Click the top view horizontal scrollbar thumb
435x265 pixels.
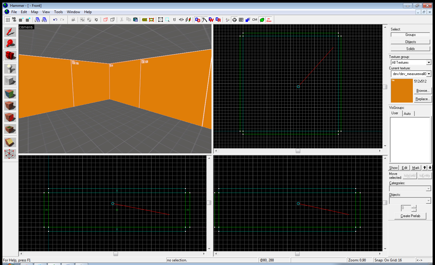298,151
